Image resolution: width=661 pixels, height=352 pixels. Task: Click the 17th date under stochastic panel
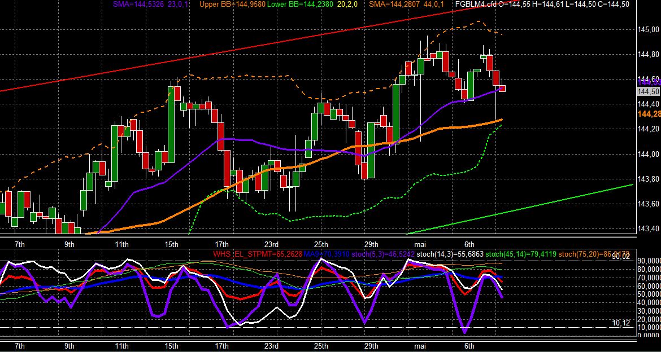(221, 346)
